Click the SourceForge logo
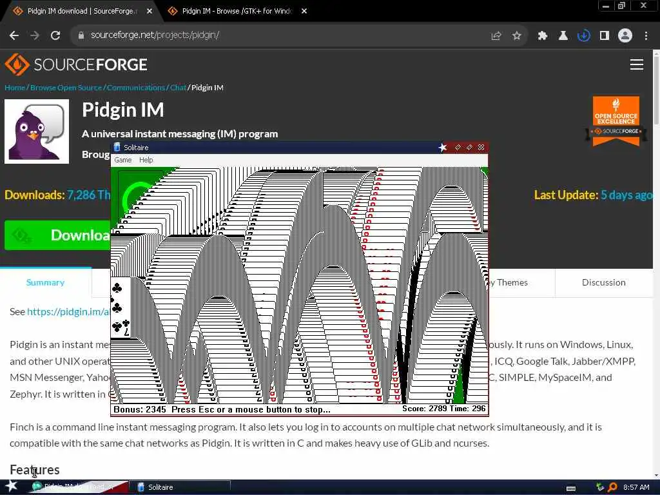The image size is (660, 495). point(76,64)
